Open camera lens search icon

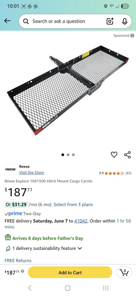110,21
